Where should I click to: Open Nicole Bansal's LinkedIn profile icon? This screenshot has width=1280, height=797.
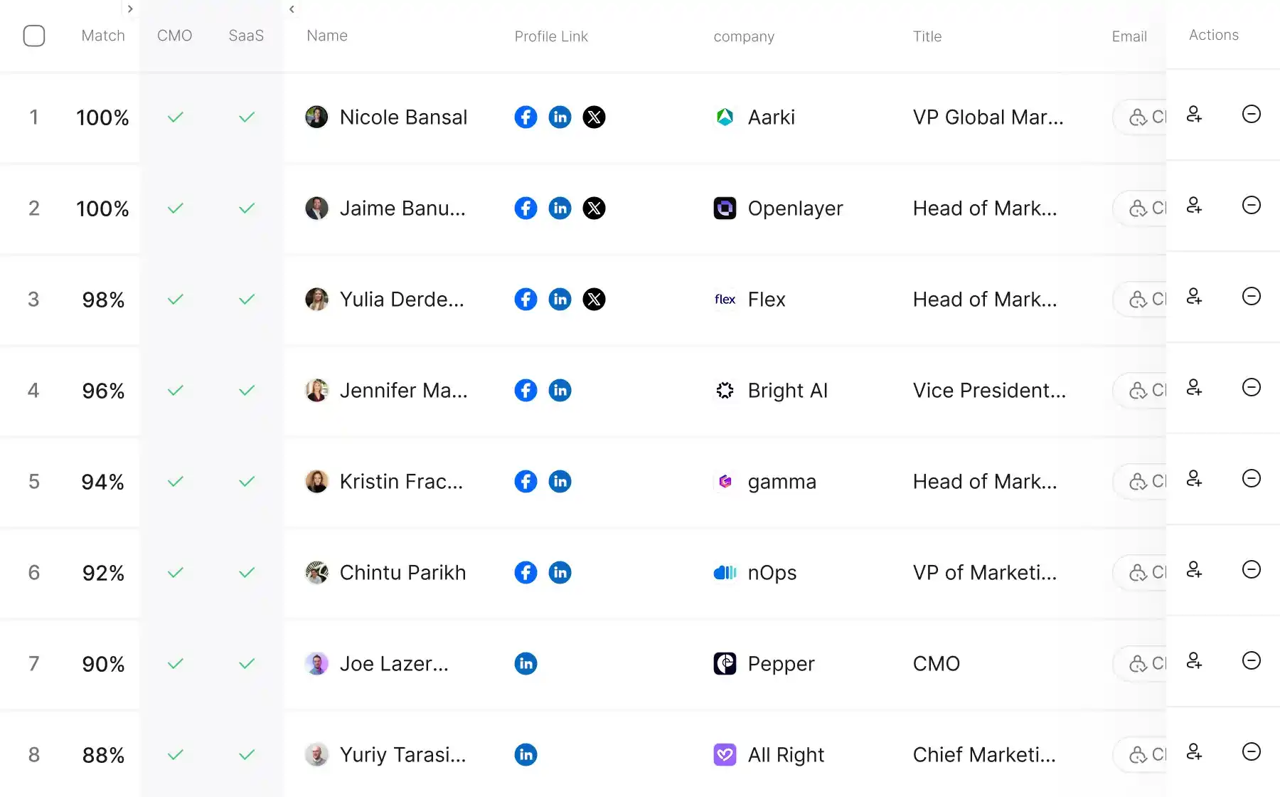(x=560, y=117)
